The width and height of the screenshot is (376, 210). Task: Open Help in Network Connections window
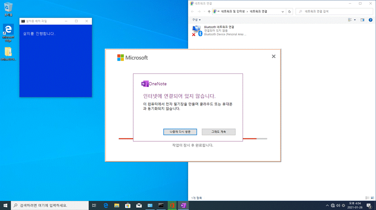pos(370,20)
